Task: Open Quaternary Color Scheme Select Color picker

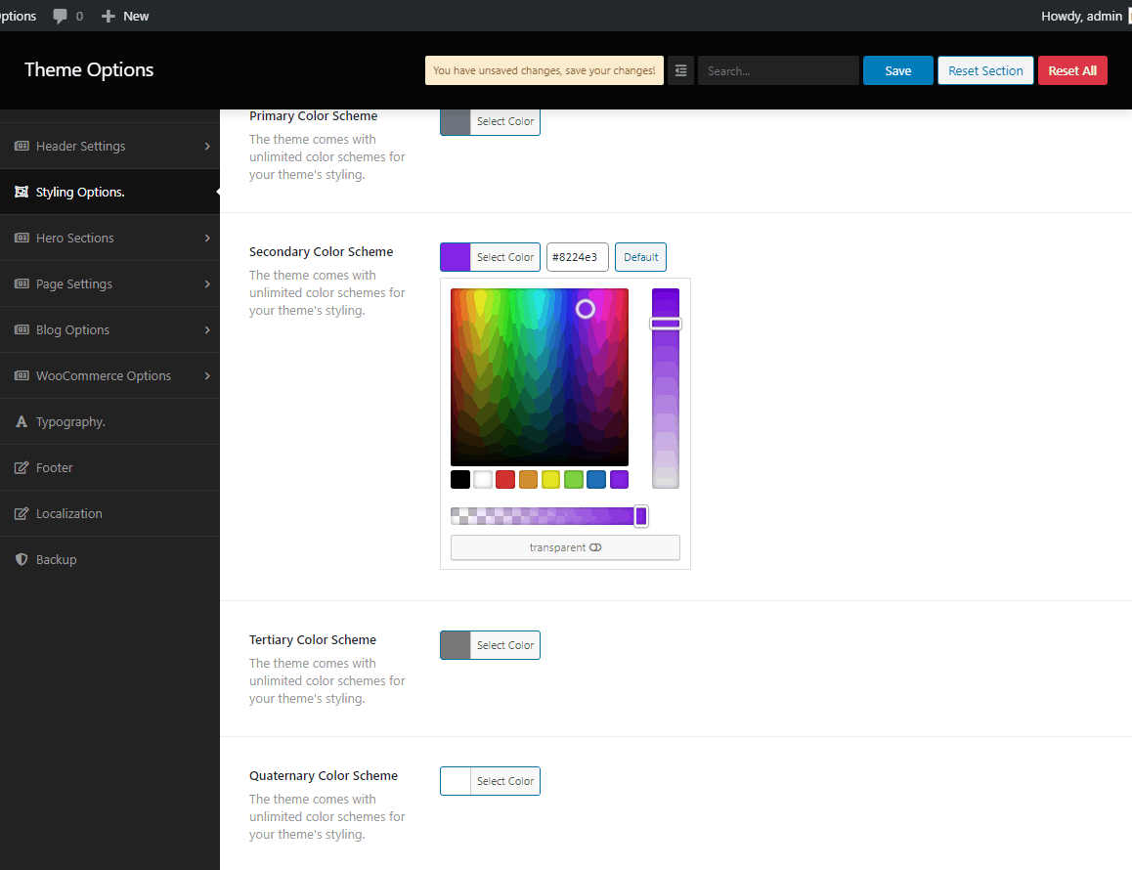Action: click(x=490, y=780)
